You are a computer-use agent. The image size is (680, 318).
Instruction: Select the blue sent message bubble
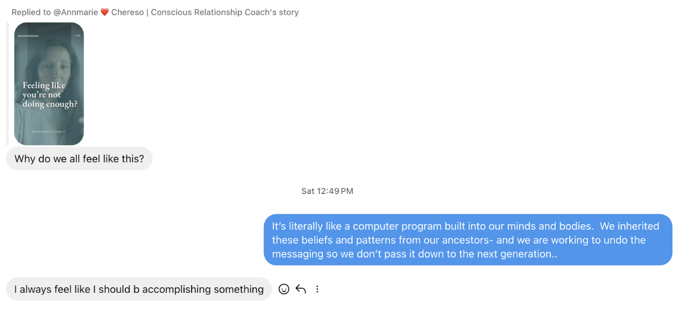(x=467, y=240)
